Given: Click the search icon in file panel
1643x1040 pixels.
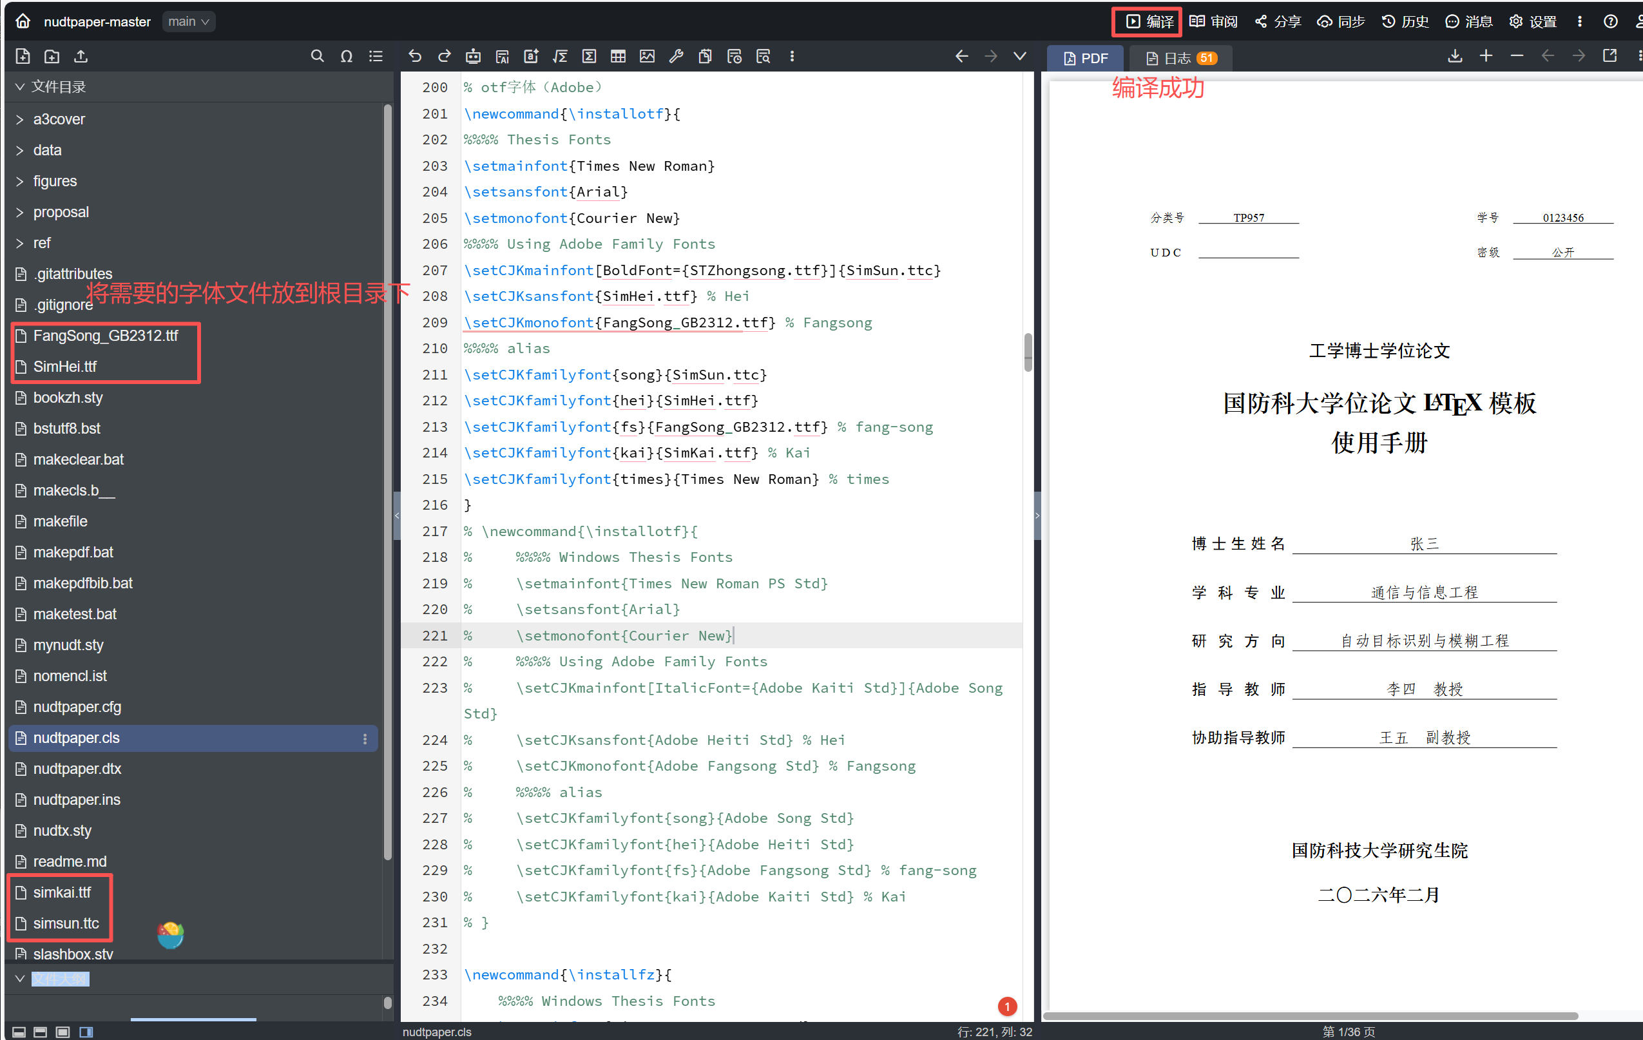Looking at the screenshot, I should click(x=317, y=57).
